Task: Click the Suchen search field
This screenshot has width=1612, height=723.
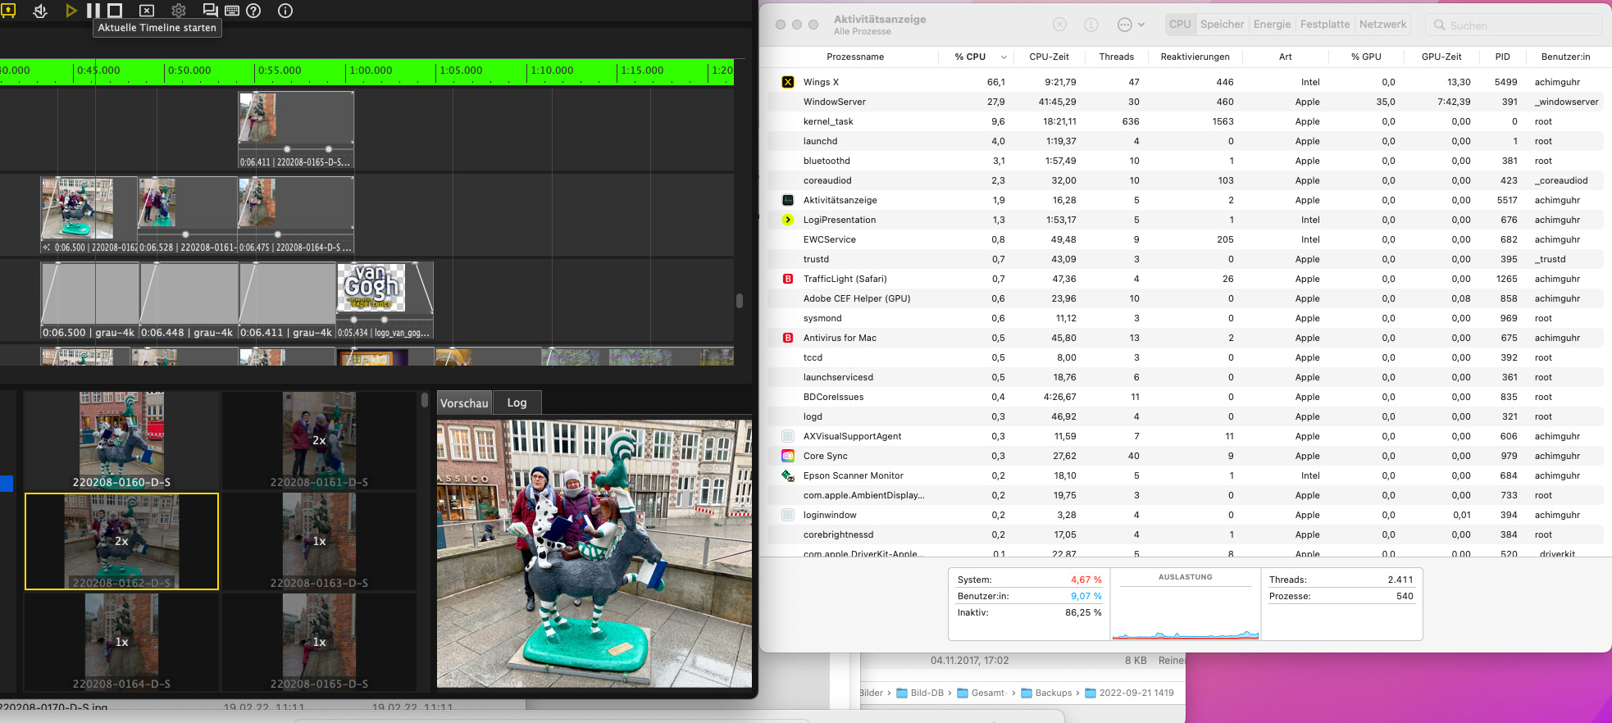Action: pos(1513,25)
